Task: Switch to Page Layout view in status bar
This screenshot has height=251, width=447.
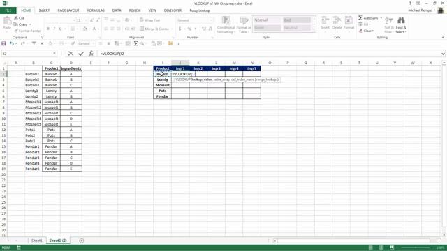Action: [381, 248]
